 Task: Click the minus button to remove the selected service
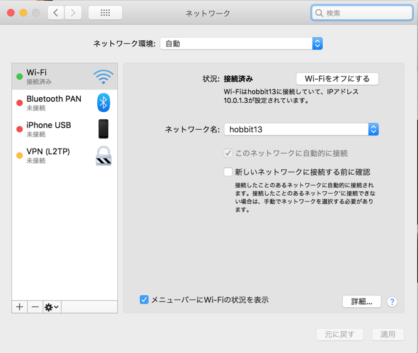(x=35, y=307)
